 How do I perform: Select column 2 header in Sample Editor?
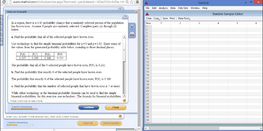pyautogui.click(x=180, y=23)
